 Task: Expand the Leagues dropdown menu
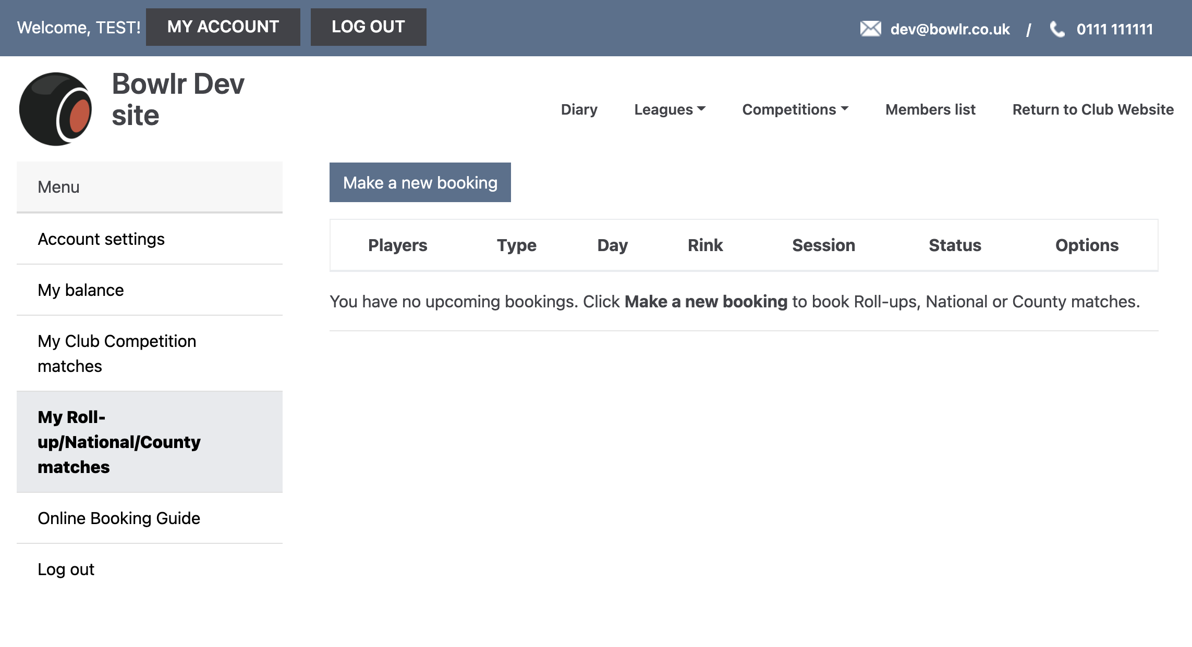tap(670, 109)
